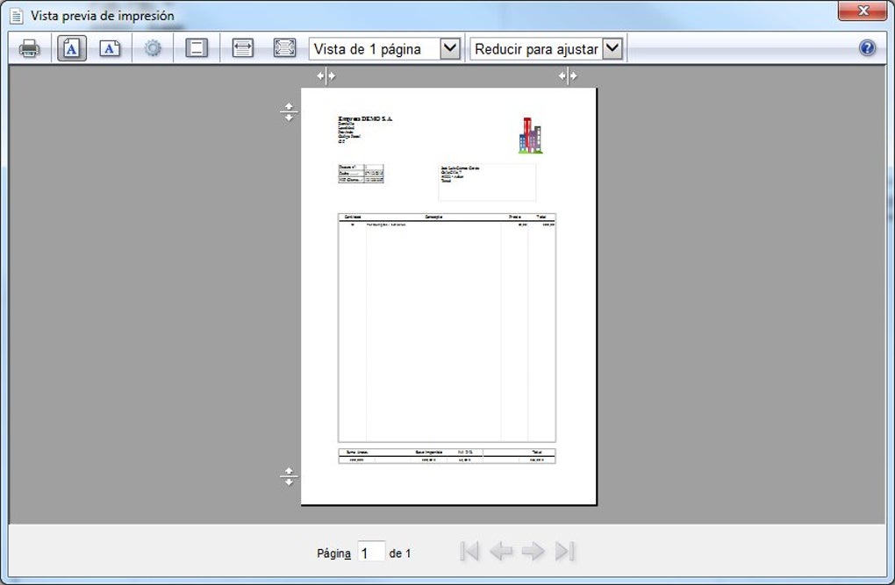
Task: Open the 'Vista de 1 página' dropdown
Action: point(385,49)
